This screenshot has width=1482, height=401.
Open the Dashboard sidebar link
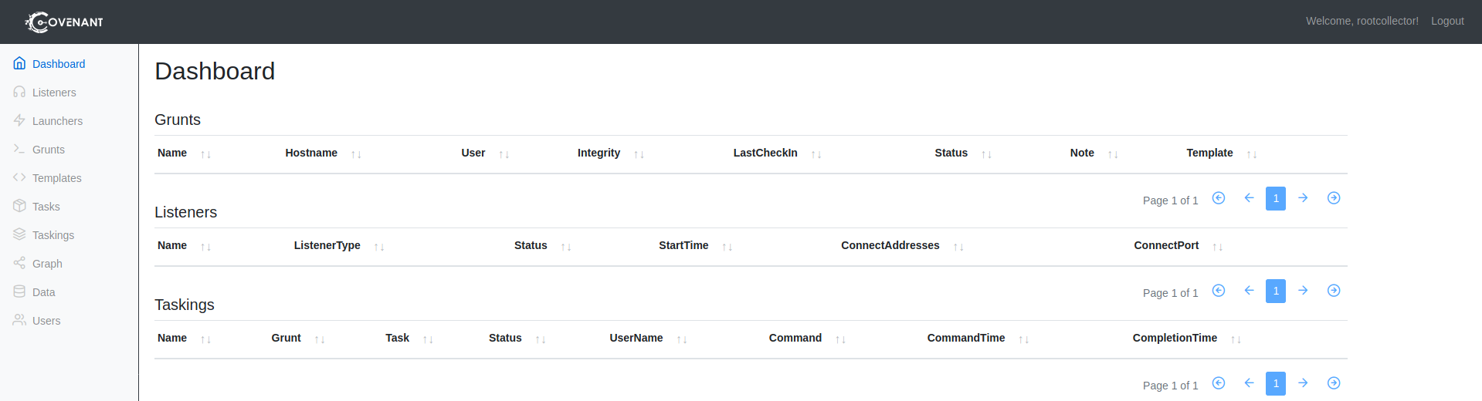coord(49,64)
